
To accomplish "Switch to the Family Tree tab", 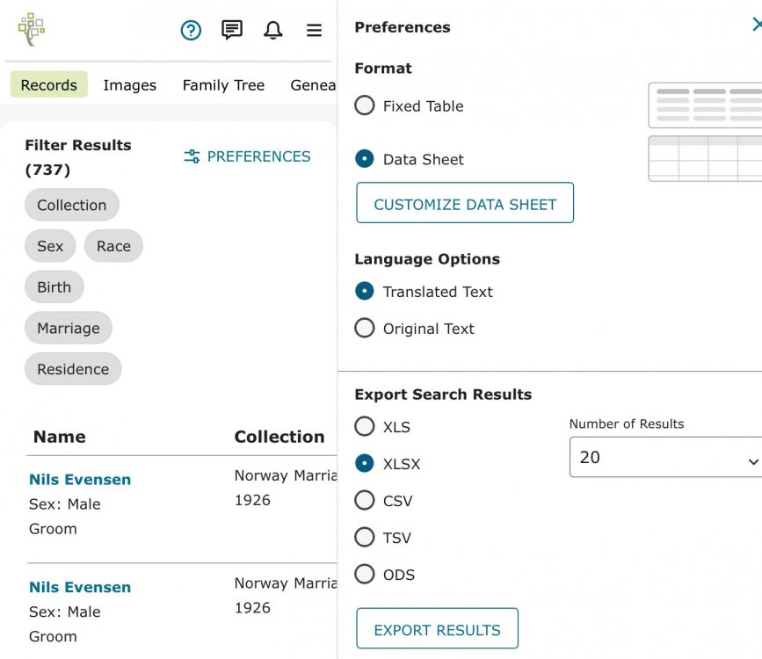I will click(223, 85).
